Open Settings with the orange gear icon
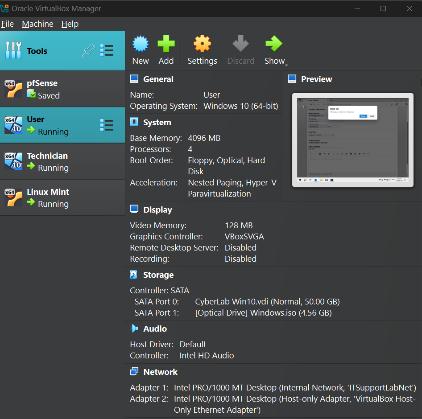Image resolution: width=422 pixels, height=419 pixels. point(202,44)
